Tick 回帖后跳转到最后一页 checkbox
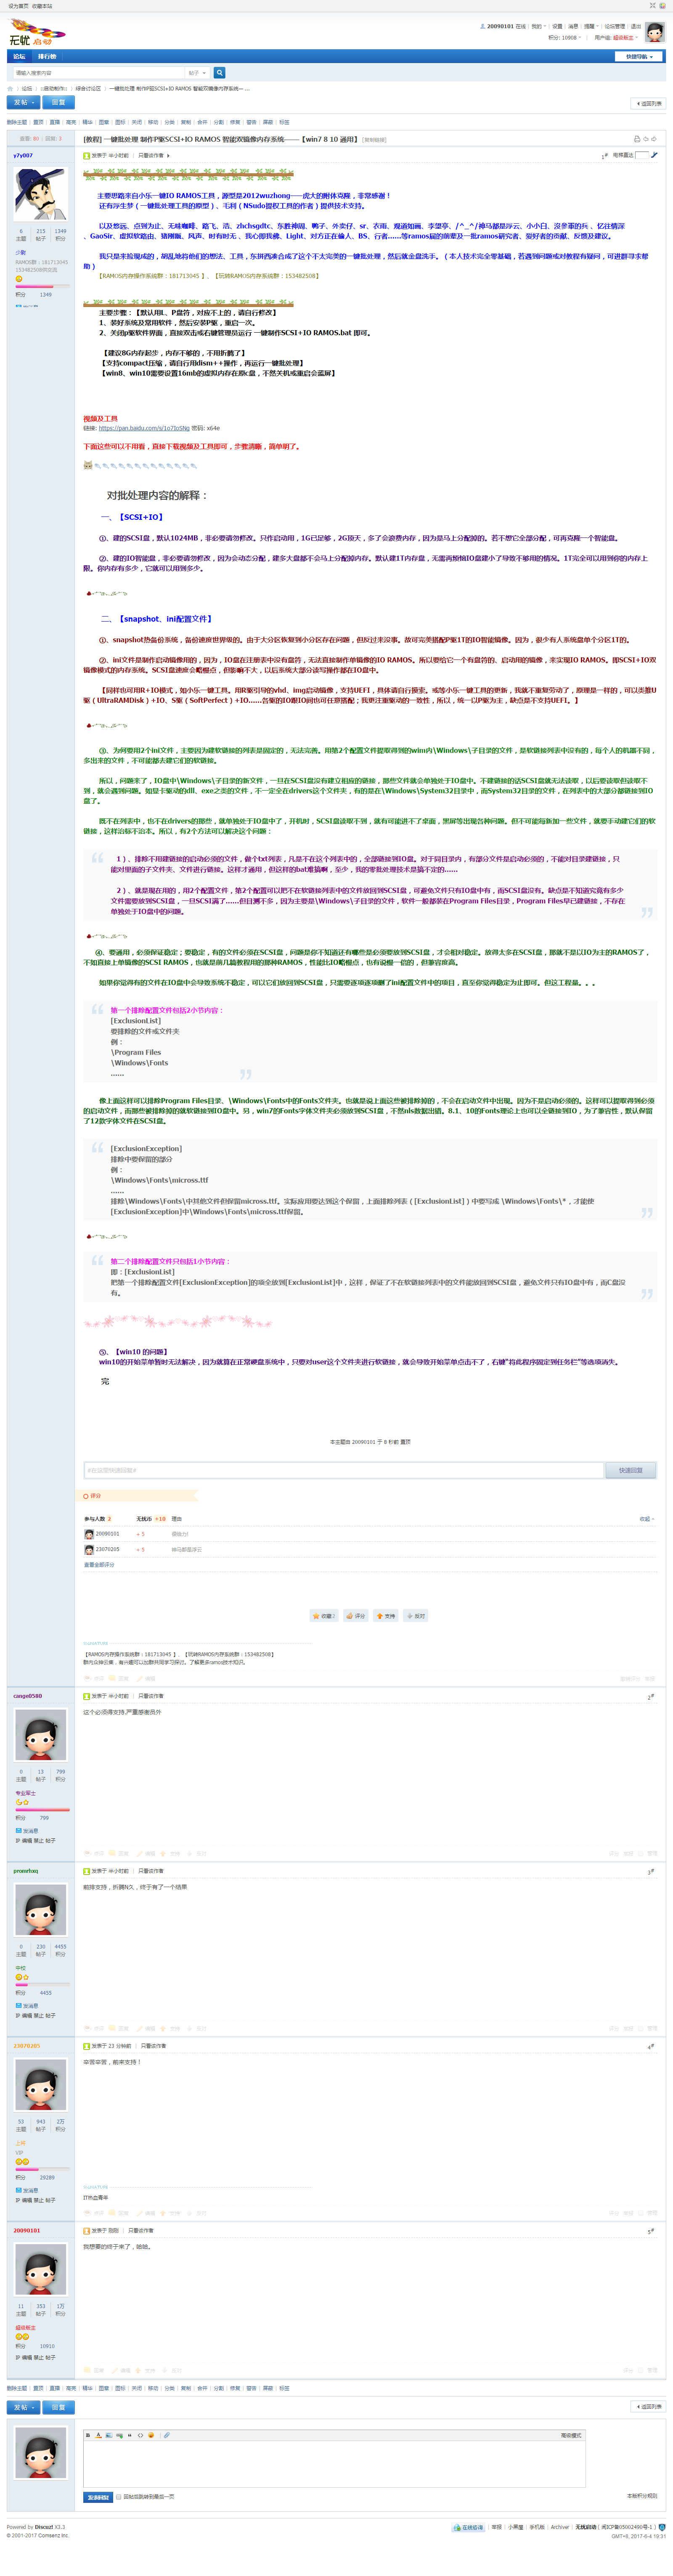Screen dimensions: 673x2576 coord(118,2496)
